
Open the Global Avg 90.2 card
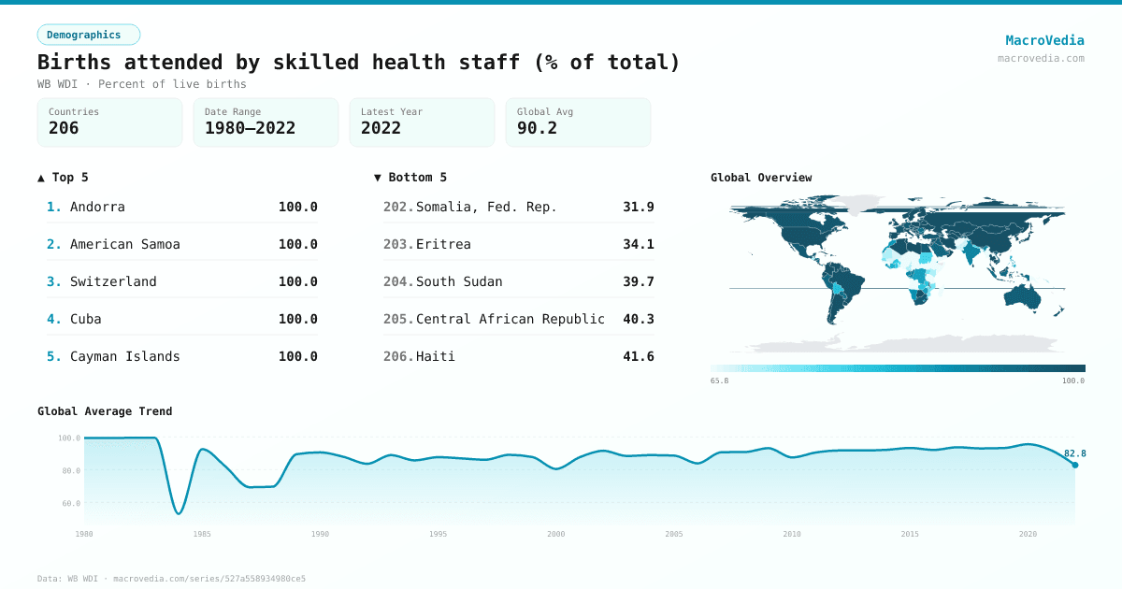click(x=578, y=122)
